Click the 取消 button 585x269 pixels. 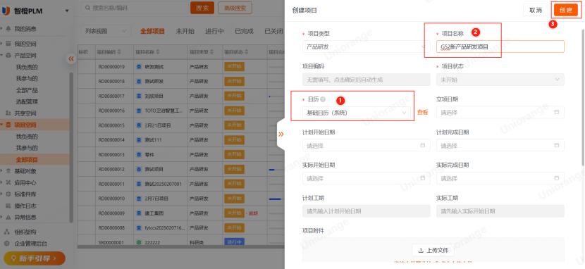536,11
